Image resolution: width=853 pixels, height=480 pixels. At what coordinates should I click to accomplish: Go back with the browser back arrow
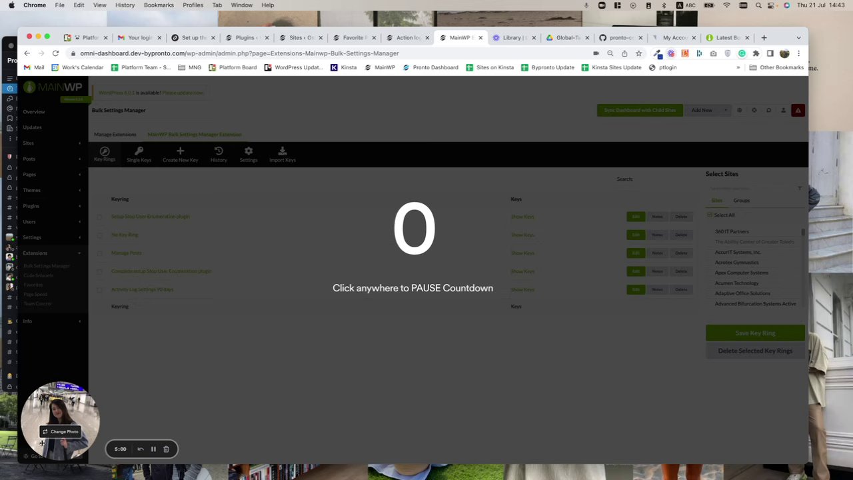tap(27, 53)
